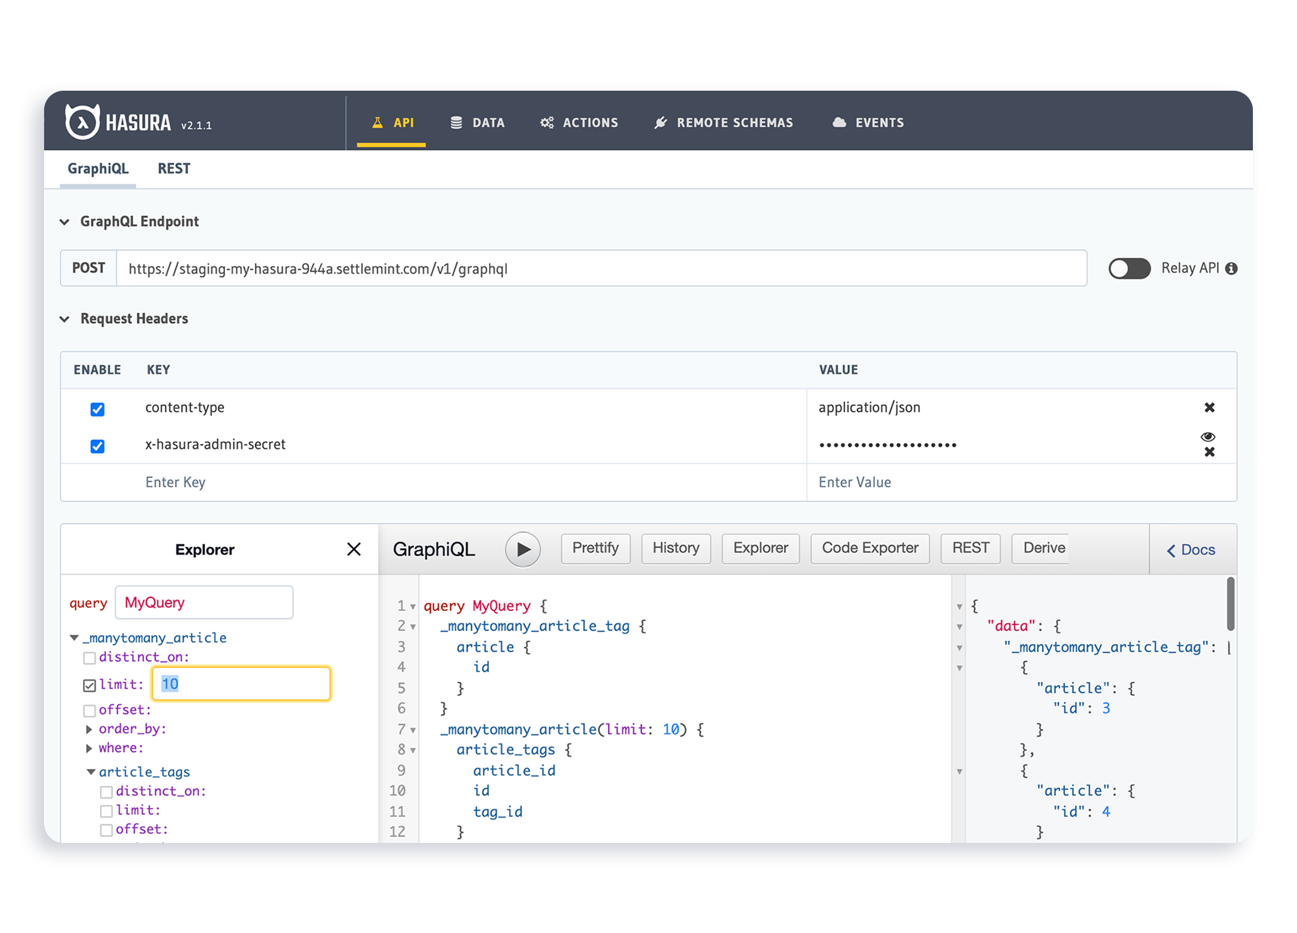Delete the x-hasura-admin-secret header

1209,452
